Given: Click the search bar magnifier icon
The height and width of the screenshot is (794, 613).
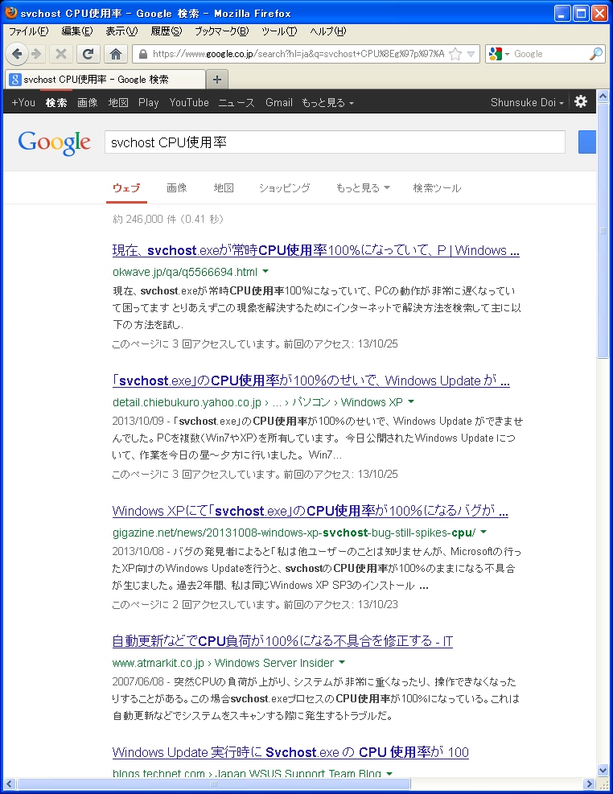Looking at the screenshot, I should [x=596, y=54].
